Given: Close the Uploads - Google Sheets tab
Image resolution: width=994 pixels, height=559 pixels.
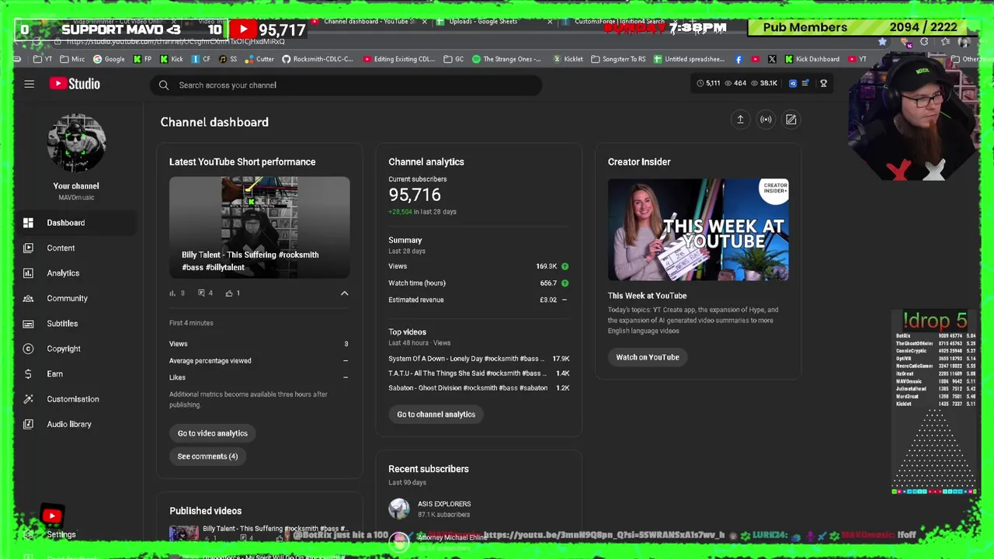Looking at the screenshot, I should [550, 22].
